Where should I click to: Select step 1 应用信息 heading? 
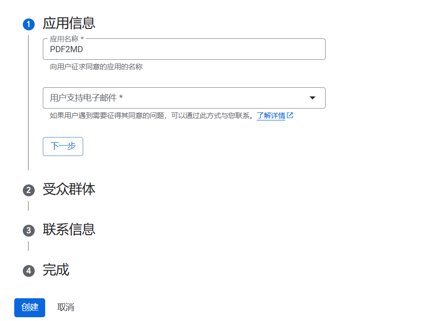[69, 23]
